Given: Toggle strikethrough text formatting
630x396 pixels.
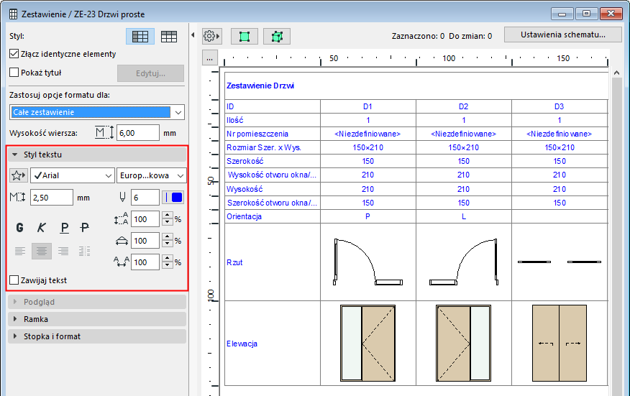Looking at the screenshot, I should point(85,228).
